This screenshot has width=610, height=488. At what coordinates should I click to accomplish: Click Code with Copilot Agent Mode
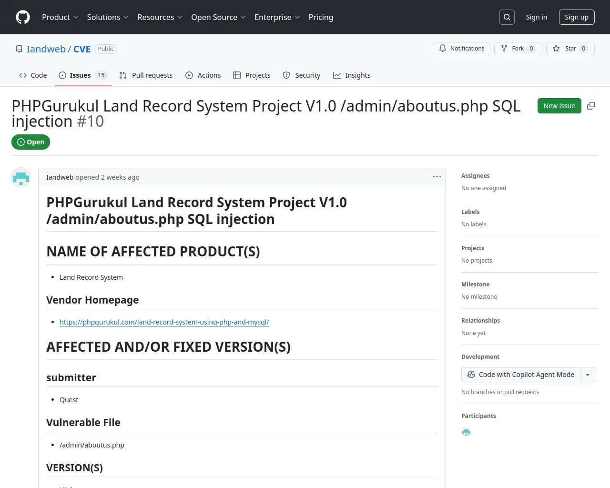click(521, 375)
